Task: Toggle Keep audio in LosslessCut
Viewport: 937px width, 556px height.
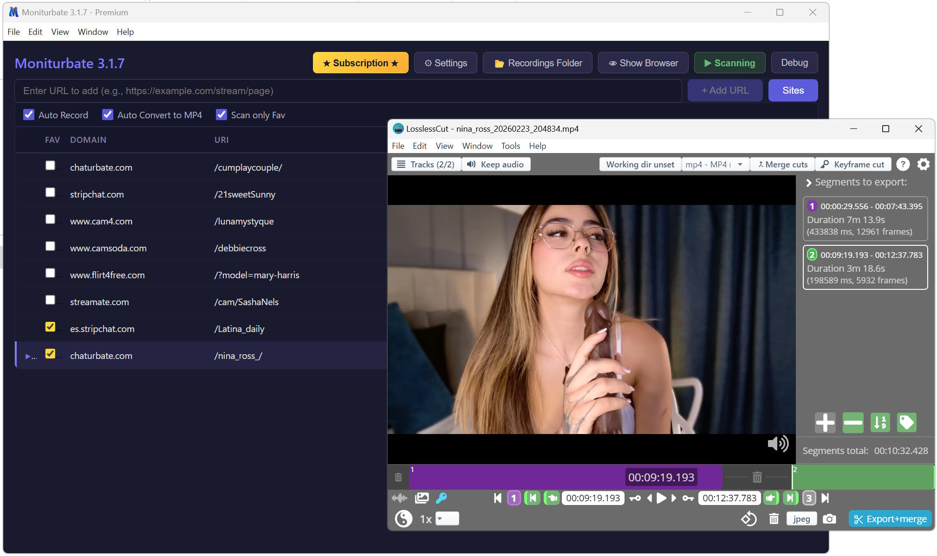Action: coord(496,164)
